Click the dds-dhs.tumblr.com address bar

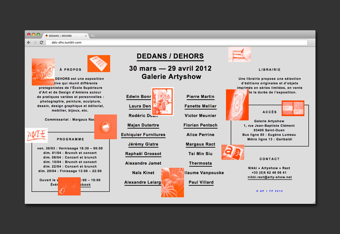[176, 43]
